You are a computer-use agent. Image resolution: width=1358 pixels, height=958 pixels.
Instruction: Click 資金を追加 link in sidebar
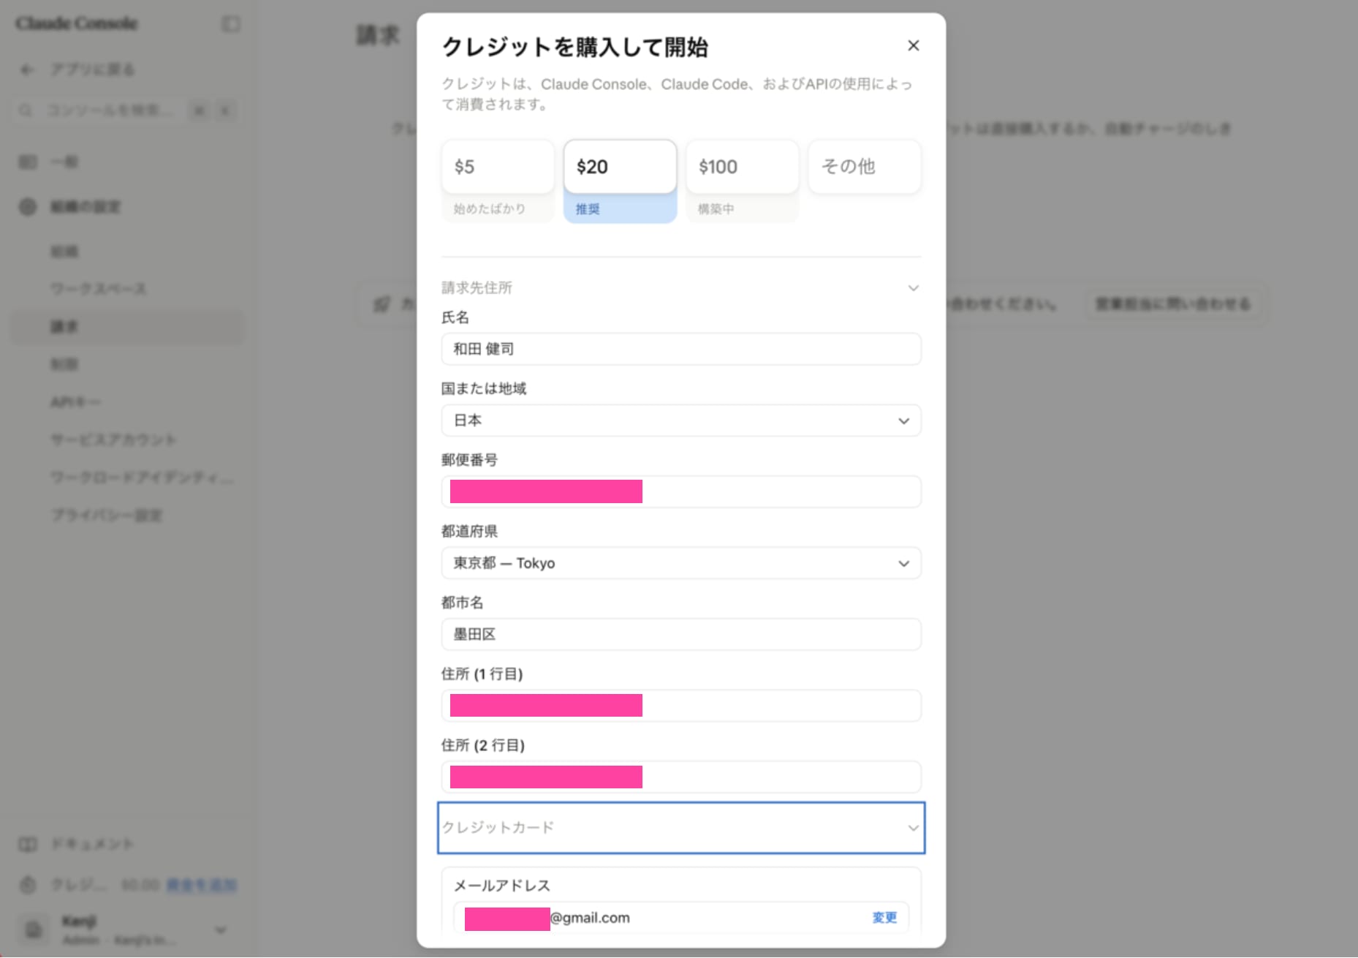click(201, 886)
